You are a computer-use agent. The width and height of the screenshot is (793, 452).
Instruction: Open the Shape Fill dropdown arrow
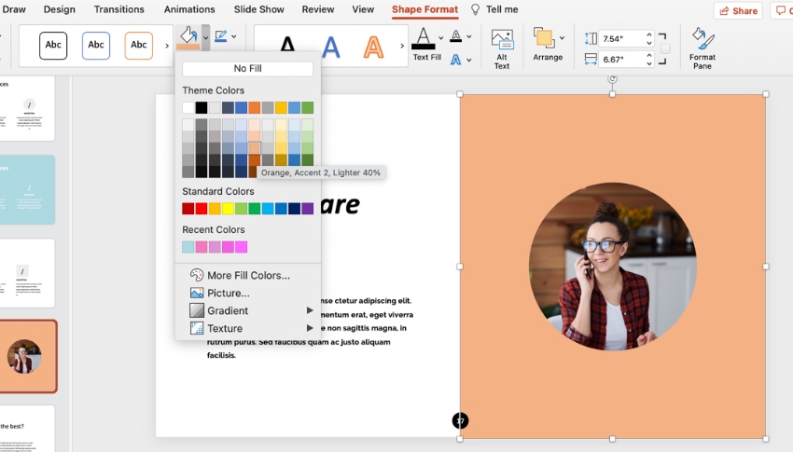click(x=206, y=37)
